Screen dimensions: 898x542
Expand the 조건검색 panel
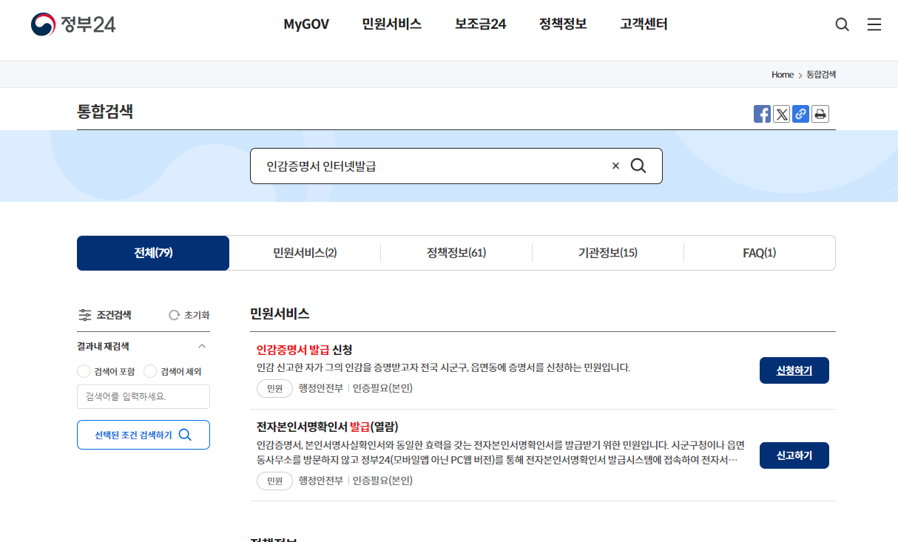click(x=104, y=314)
